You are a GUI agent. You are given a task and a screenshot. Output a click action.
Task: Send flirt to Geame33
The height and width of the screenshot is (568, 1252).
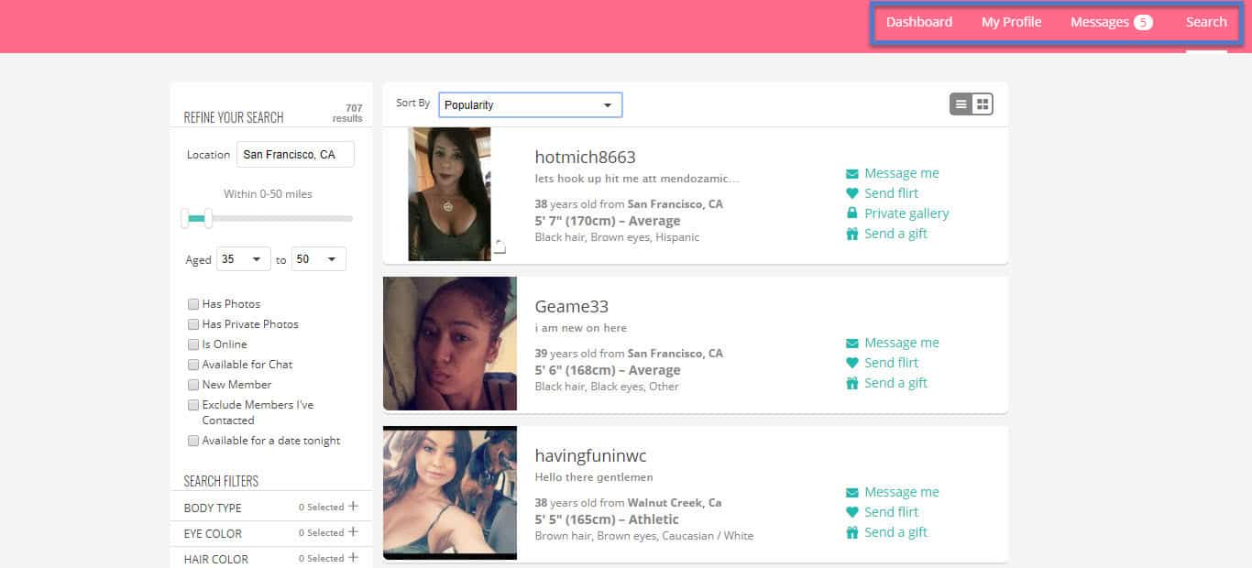[x=892, y=363]
